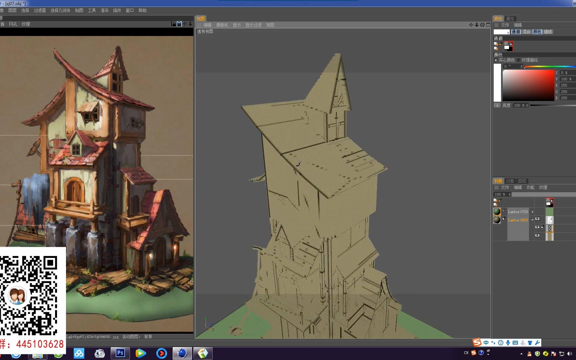Open Photoshop from the taskbar
The image size is (576, 360).
tap(120, 353)
